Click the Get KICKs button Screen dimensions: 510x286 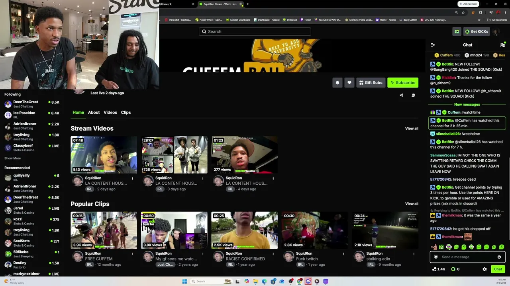pyautogui.click(x=477, y=31)
